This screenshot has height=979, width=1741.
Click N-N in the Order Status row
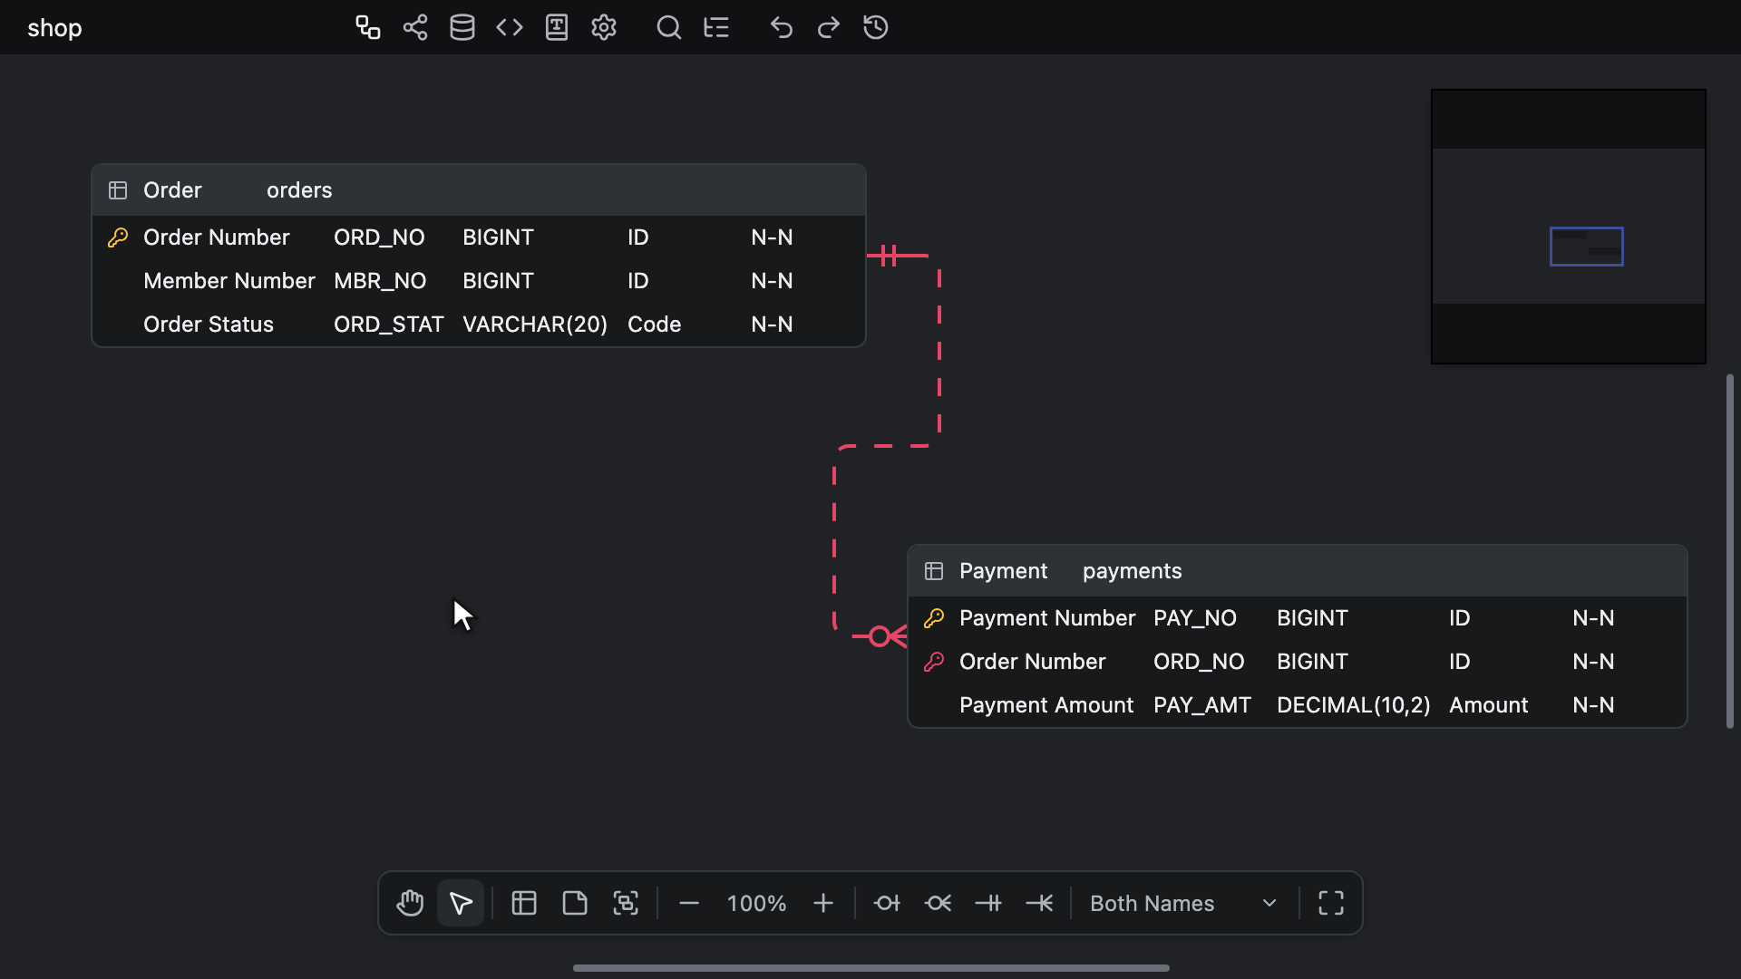772,325
